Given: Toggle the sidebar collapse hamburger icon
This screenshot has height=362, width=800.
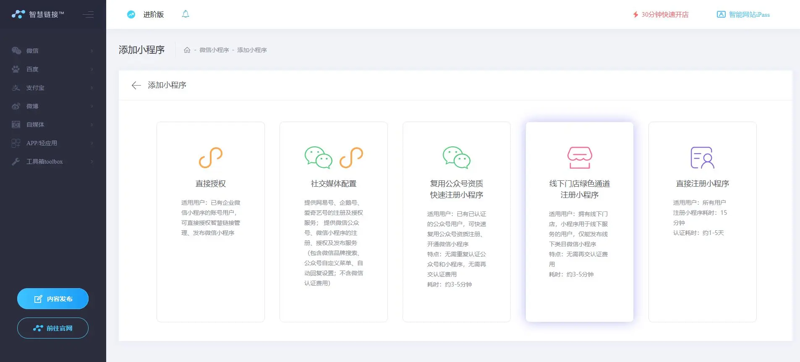Looking at the screenshot, I should 88,15.
